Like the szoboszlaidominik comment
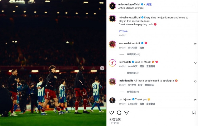Screen dimensions: 198x126 (195, 44)
